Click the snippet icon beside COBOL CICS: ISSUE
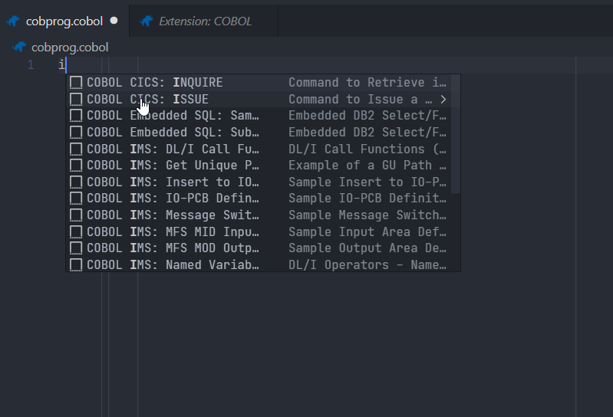 (76, 100)
